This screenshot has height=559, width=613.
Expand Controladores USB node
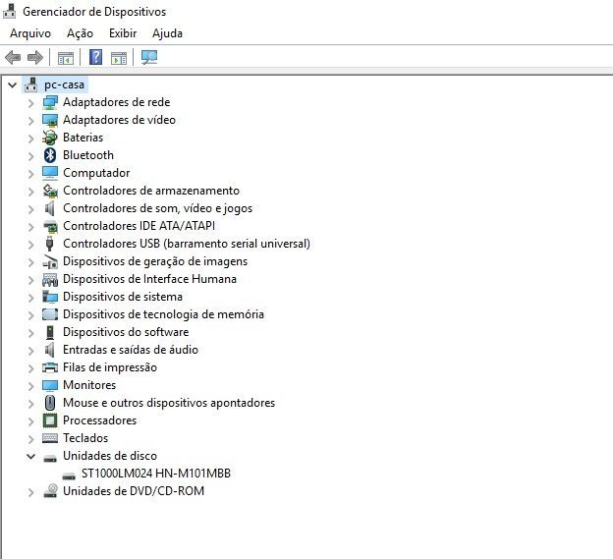[30, 245]
